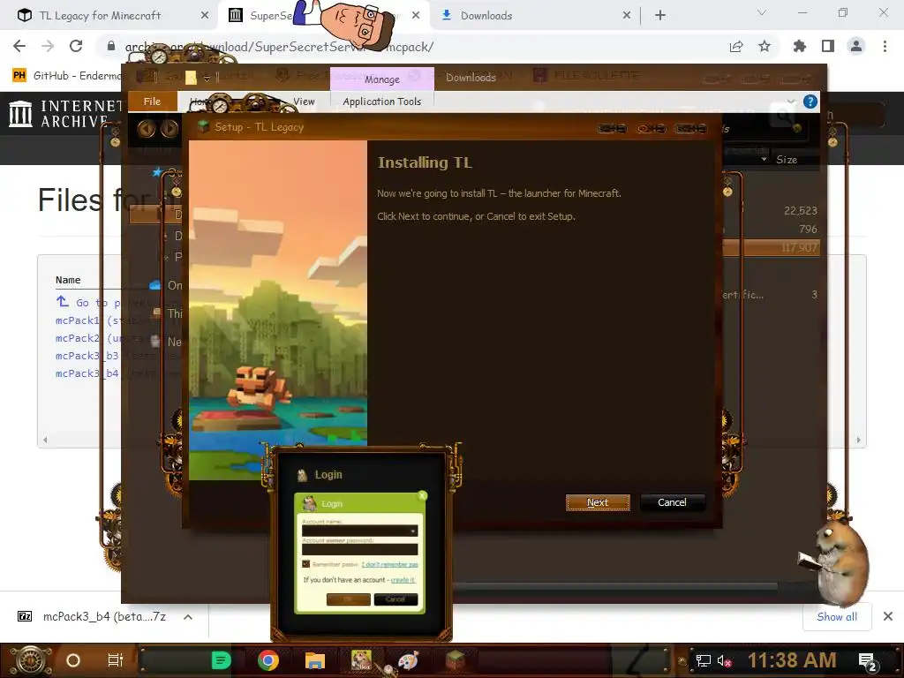Open Chrome three-dot menu
The image size is (904, 678).
tap(885, 46)
